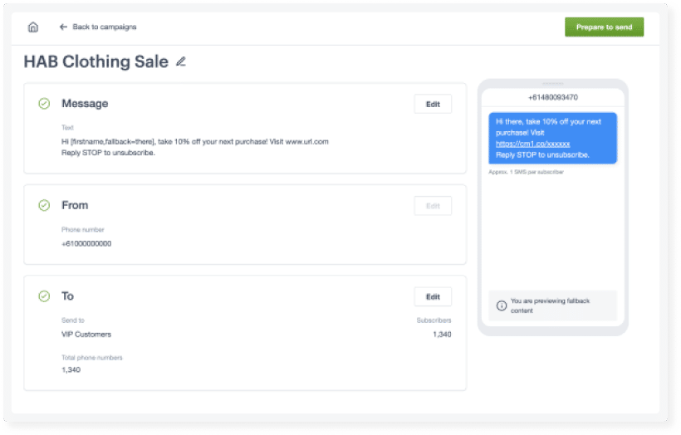Click the previewing fallback content notice
This screenshot has height=435, width=681.
click(553, 305)
